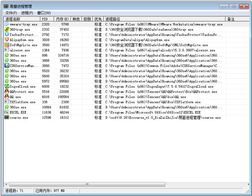This screenshot has width=252, height=196.
Task: Select the process name EXCEL.EXE
Action: [x=18, y=112]
